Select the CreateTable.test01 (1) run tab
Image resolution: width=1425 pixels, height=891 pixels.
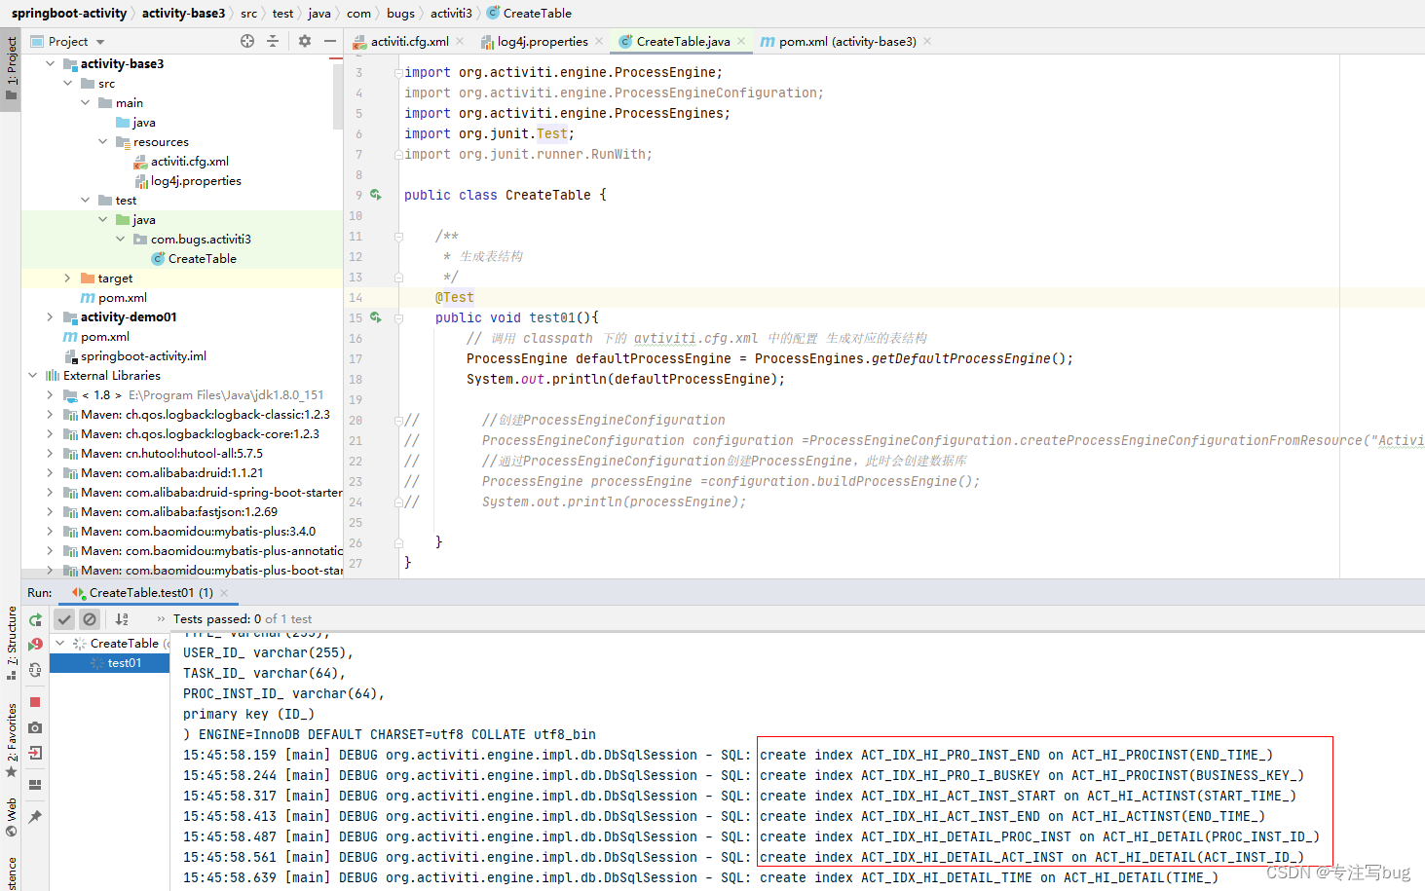click(150, 592)
